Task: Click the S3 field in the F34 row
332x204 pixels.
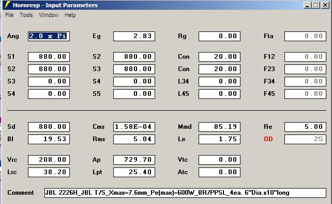Action: point(49,81)
